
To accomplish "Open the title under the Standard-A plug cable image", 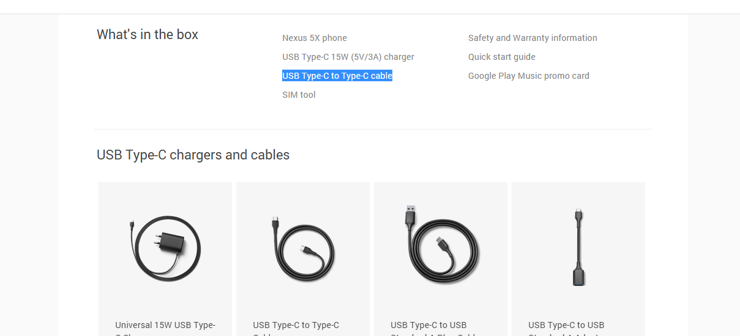I will [x=428, y=325].
